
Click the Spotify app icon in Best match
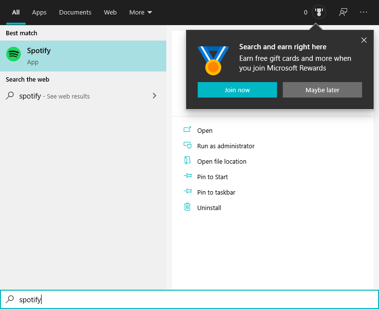click(14, 54)
